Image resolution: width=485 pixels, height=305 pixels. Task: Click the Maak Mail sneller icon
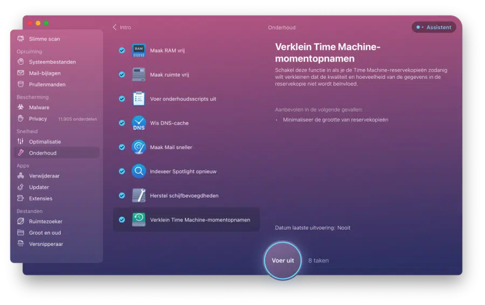138,147
